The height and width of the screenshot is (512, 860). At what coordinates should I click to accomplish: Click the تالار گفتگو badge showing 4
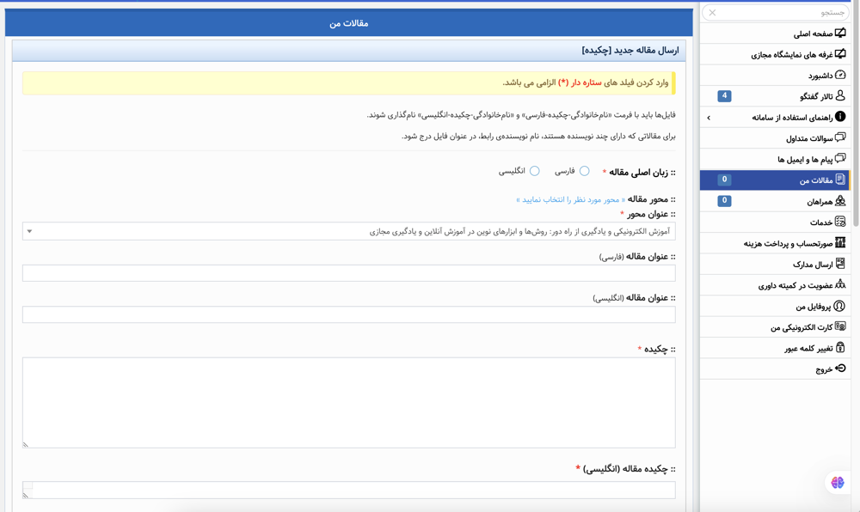[724, 96]
